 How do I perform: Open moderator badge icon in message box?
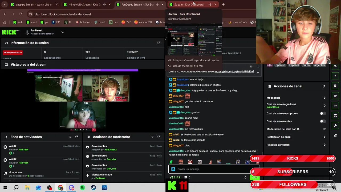tap(173, 169)
